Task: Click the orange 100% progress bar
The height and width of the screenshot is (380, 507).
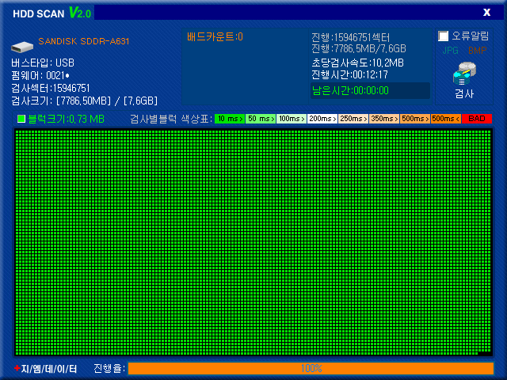Action: pos(311,368)
